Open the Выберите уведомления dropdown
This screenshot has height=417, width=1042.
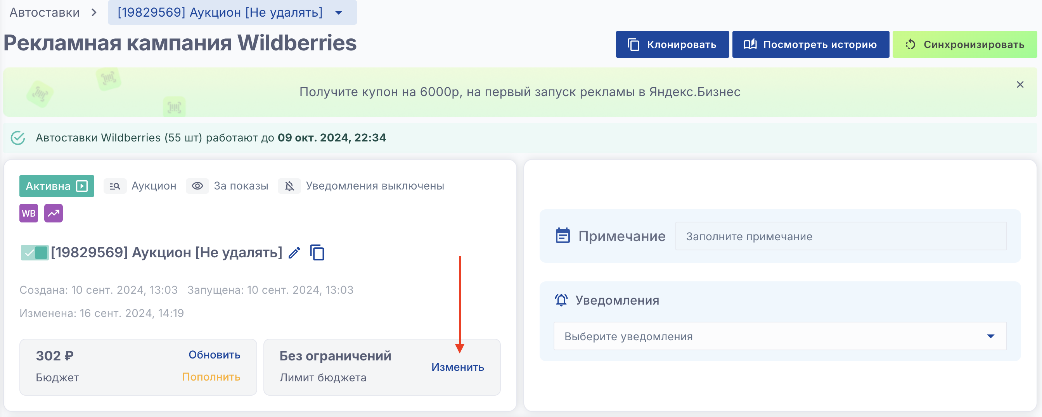pyautogui.click(x=780, y=336)
